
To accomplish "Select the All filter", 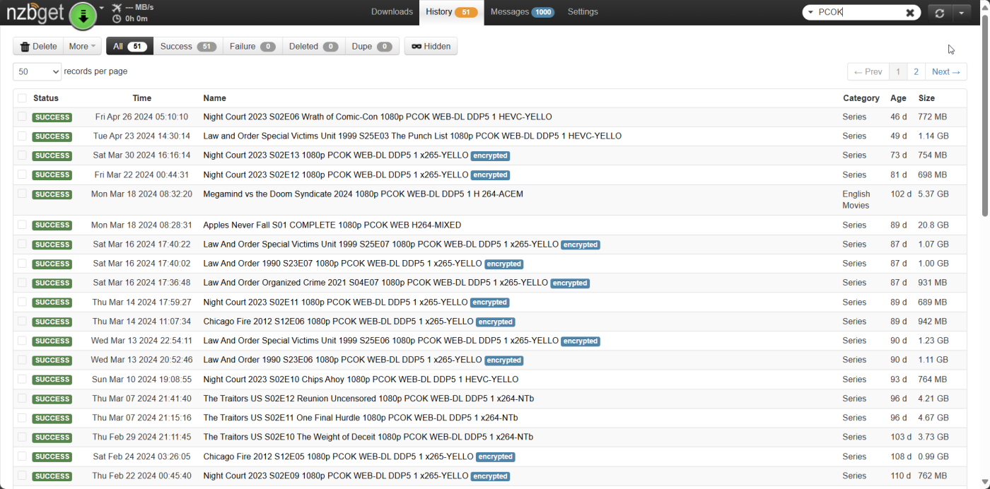I will tap(129, 47).
